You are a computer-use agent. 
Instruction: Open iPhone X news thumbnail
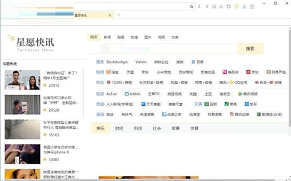(22, 154)
